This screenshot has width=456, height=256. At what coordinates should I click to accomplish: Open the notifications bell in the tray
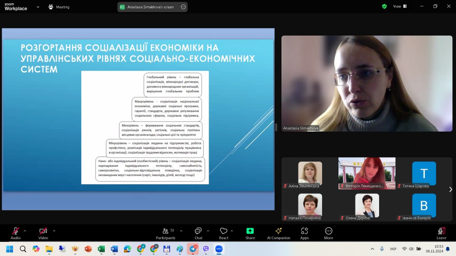tap(448, 249)
